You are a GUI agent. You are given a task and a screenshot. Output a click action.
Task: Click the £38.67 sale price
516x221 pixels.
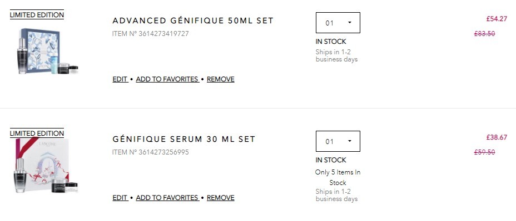[497, 137]
